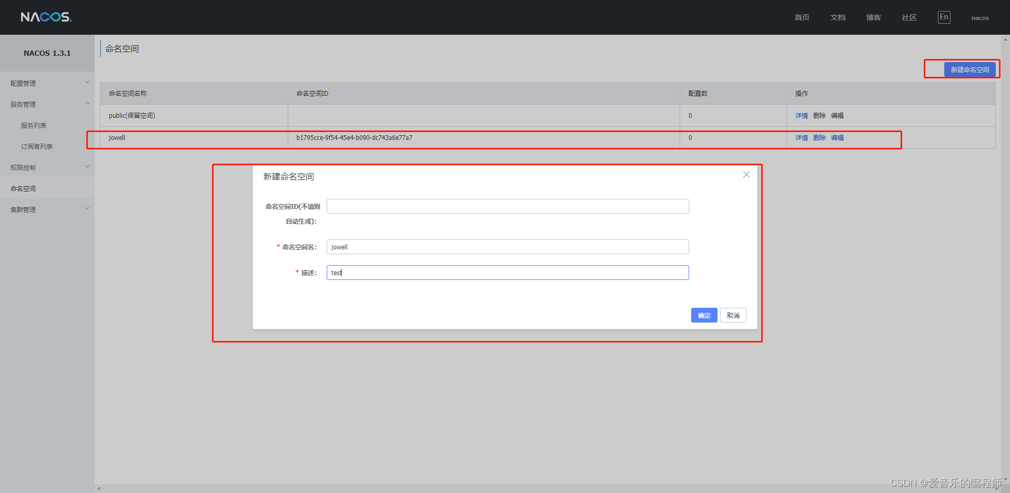Click the horizontal scrollbar left arrow
This screenshot has width=1010, height=493.
tap(99, 489)
